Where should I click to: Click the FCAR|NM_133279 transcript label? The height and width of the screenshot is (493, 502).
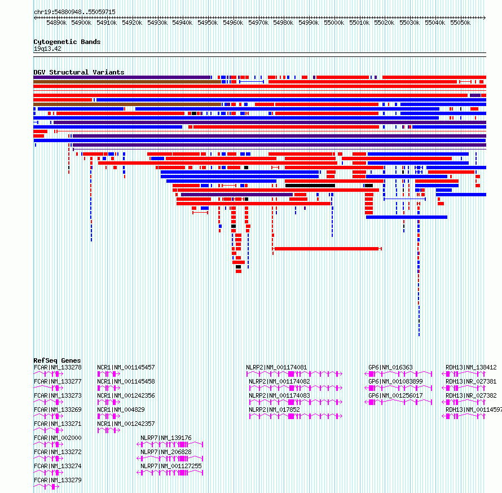[x=58, y=480]
